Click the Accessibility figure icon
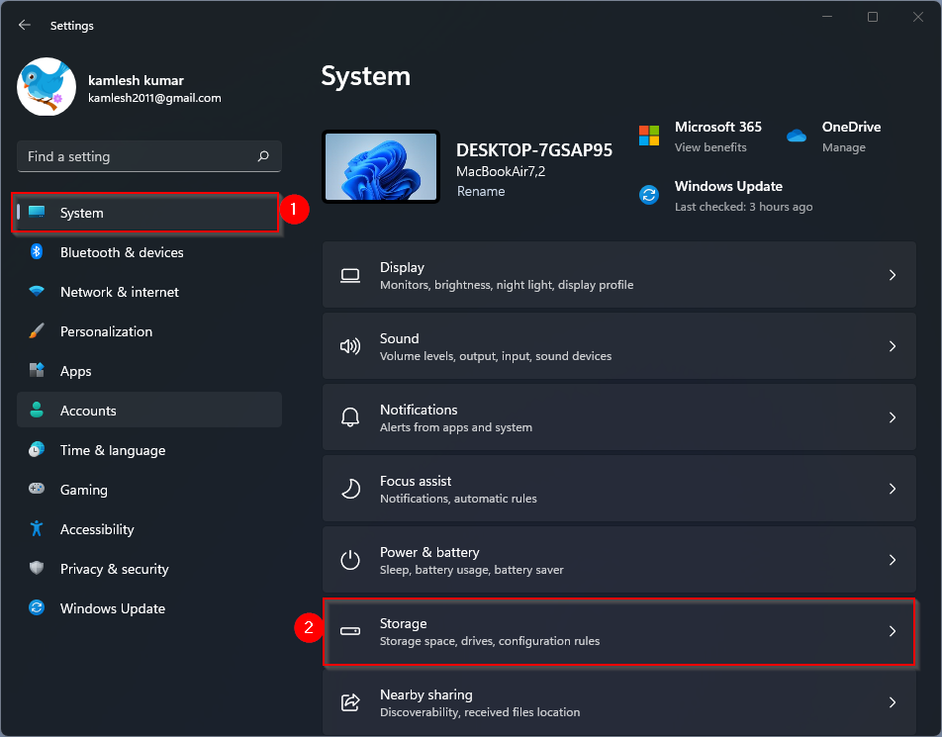Image resolution: width=942 pixels, height=737 pixels. click(37, 529)
